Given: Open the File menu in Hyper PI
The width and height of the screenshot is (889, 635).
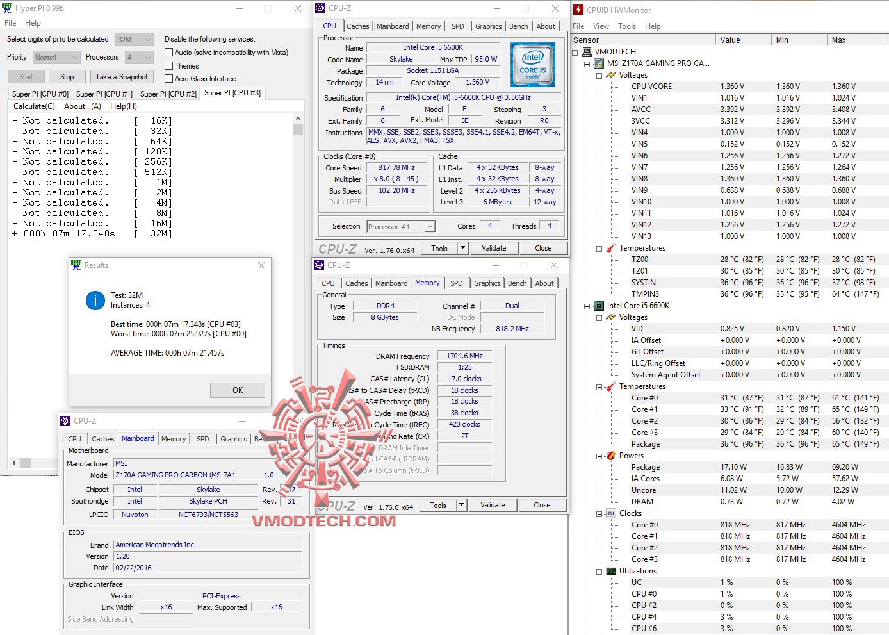Looking at the screenshot, I should [x=10, y=23].
